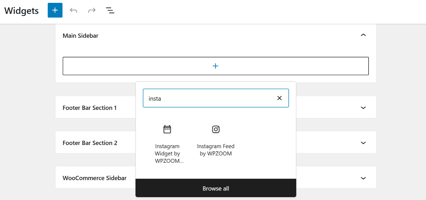Click the Main Sidebar heading text
Viewport: 426px width, 200px height.
point(81,36)
